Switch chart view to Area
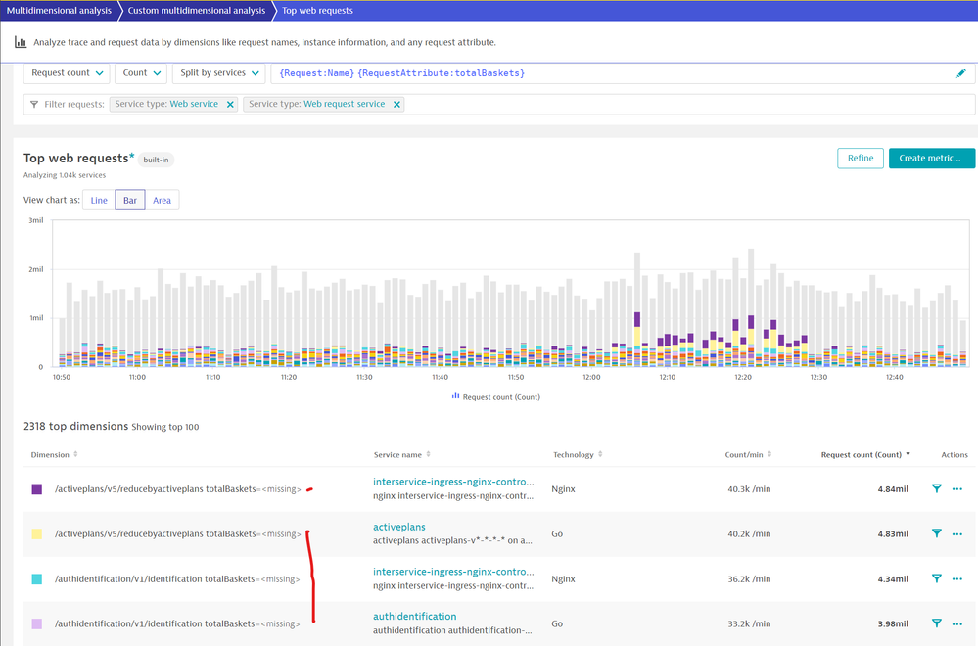This screenshot has width=978, height=646. click(x=162, y=201)
